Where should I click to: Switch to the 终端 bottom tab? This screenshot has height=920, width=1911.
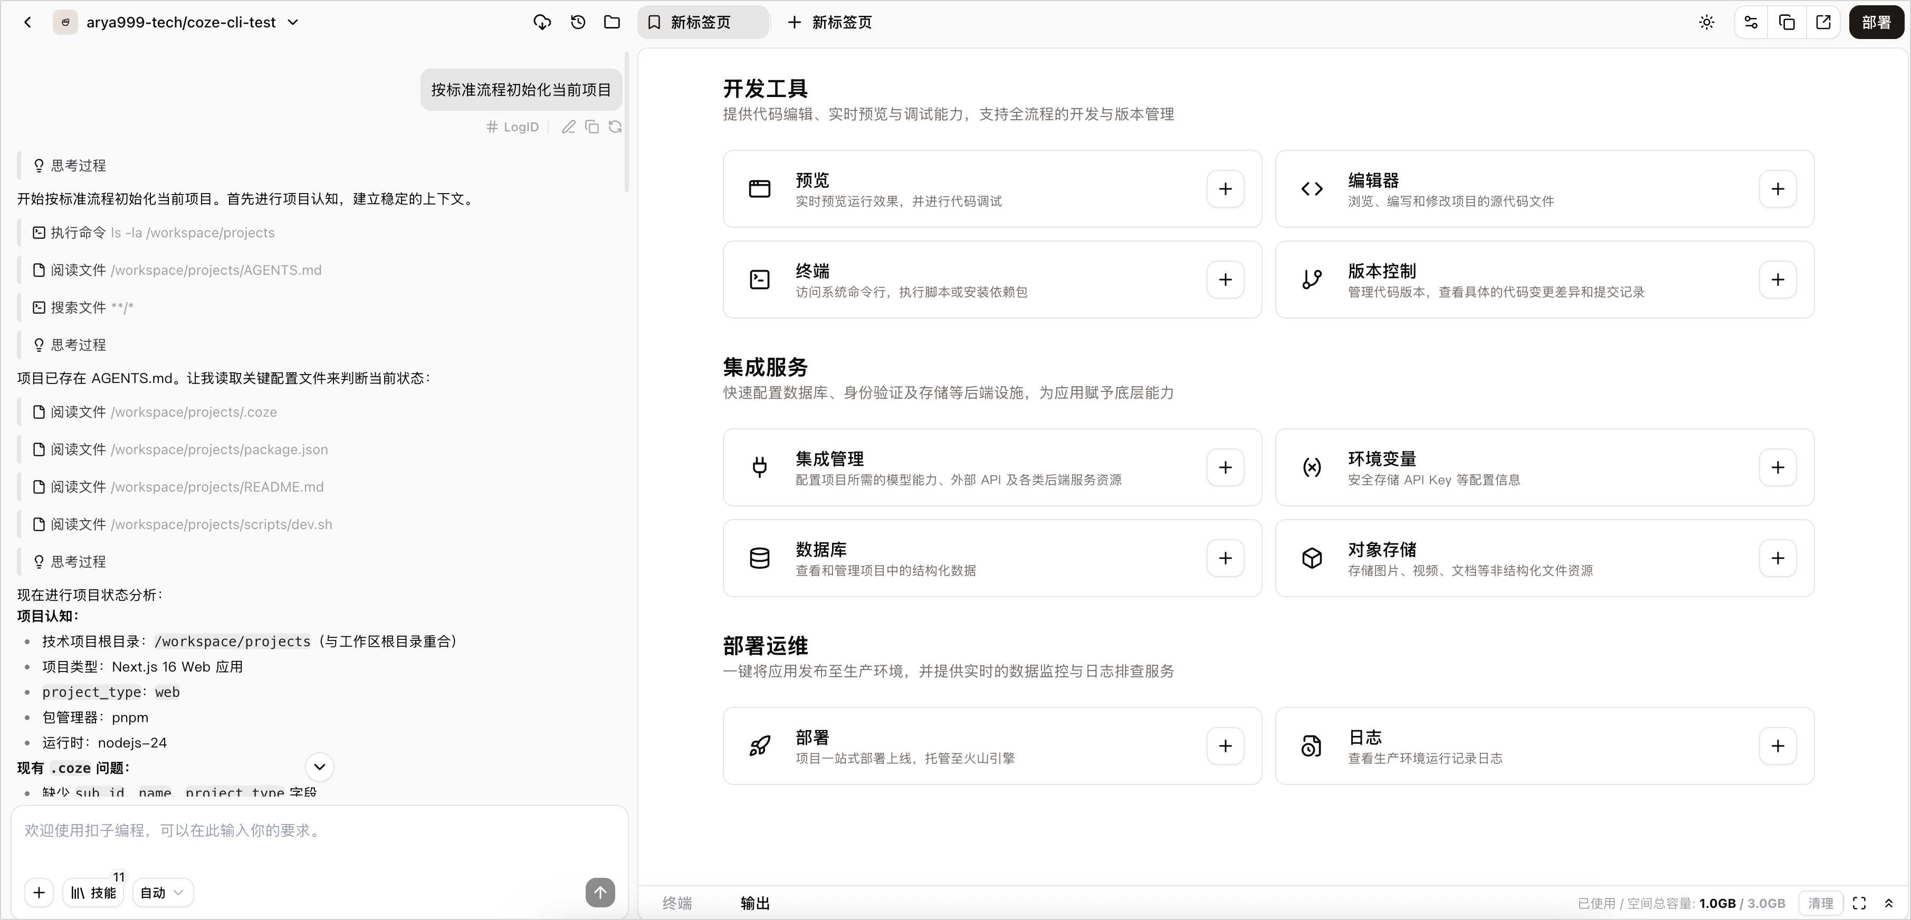click(676, 903)
